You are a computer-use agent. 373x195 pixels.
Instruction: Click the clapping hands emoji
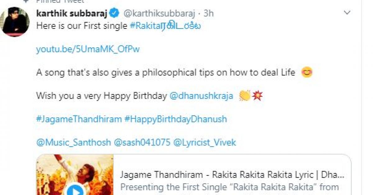[245, 96]
